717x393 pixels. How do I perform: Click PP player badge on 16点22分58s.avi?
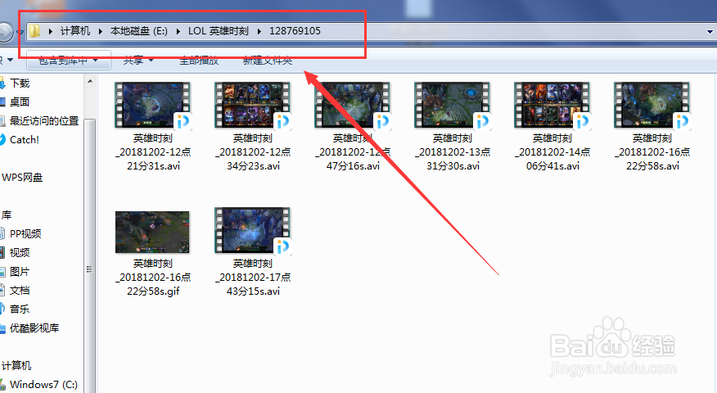pos(683,121)
